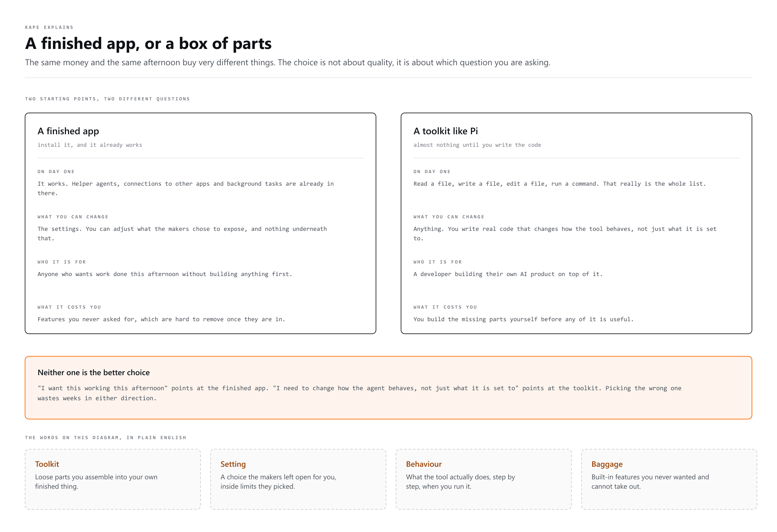Click 'THE WORDS ON THIS DIAGRAM' section label
The height and width of the screenshot is (532, 777).
(x=106, y=438)
